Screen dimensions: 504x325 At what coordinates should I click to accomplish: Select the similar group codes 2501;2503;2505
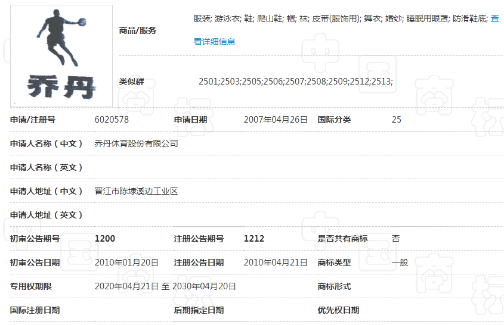(x=295, y=82)
